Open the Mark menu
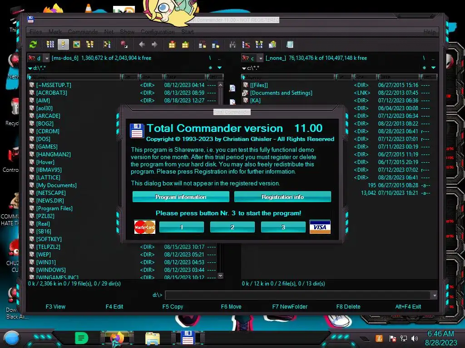The width and height of the screenshot is (465, 348). click(x=55, y=32)
